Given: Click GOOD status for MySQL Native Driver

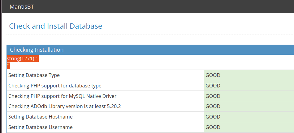Looking at the screenshot, I should [213, 96].
